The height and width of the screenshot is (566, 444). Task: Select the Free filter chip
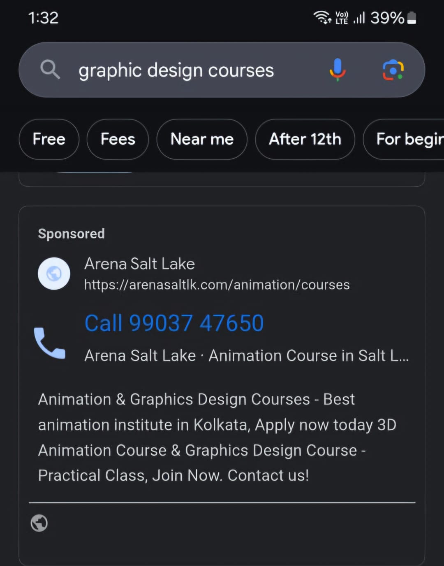pos(49,139)
